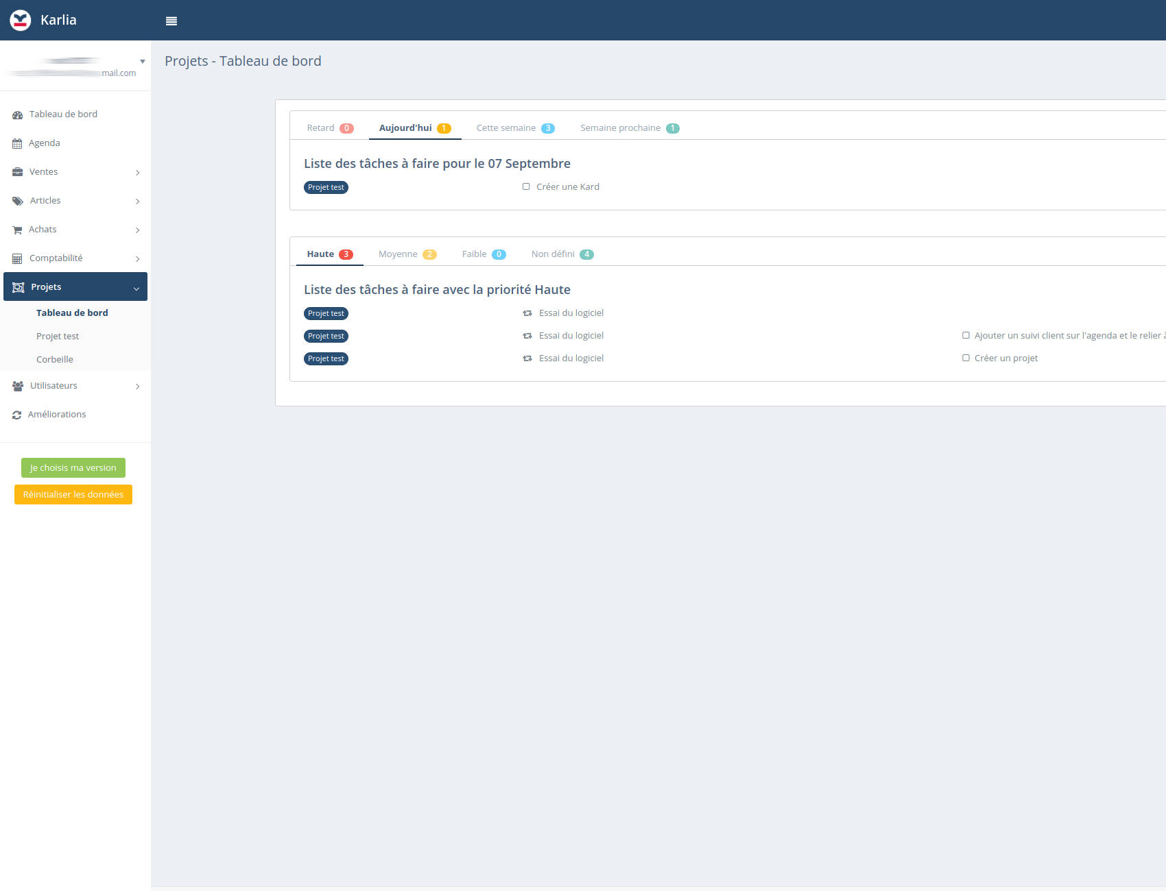This screenshot has width=1166, height=891.
Task: Click the Karlia logo icon
Action: pos(21,21)
